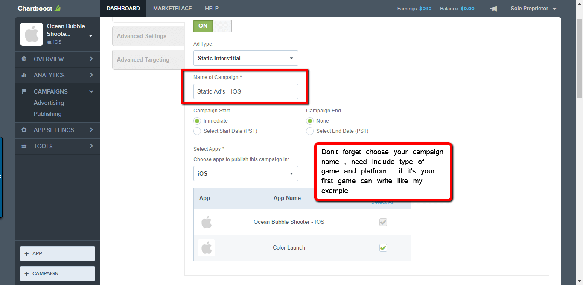Toggle the campaign ON switch
The width and height of the screenshot is (583, 285).
click(x=213, y=26)
